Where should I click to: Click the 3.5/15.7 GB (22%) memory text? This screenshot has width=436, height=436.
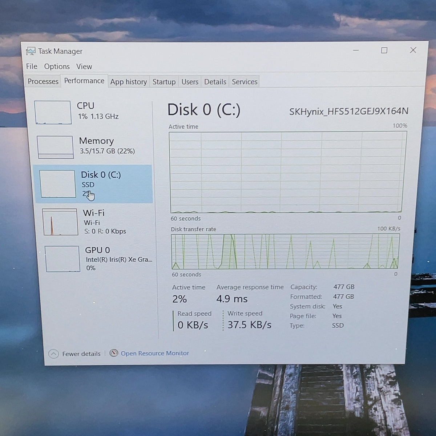(x=107, y=151)
